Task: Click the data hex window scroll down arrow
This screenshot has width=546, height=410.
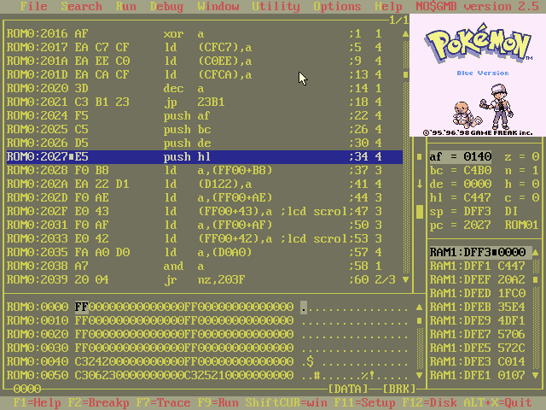Action: (x=419, y=376)
